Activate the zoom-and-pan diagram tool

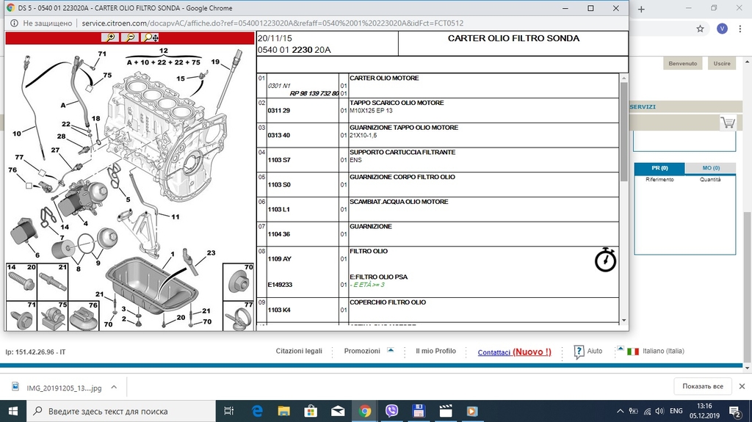150,37
